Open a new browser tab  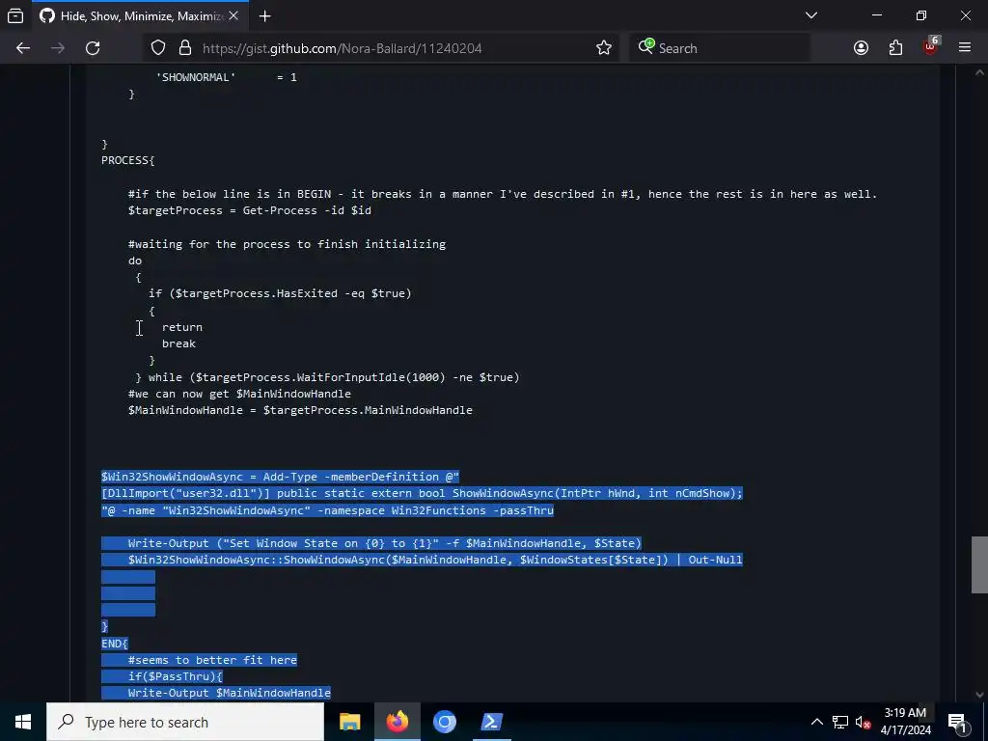(x=265, y=15)
